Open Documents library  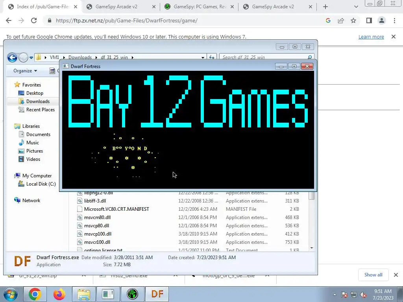38,134
